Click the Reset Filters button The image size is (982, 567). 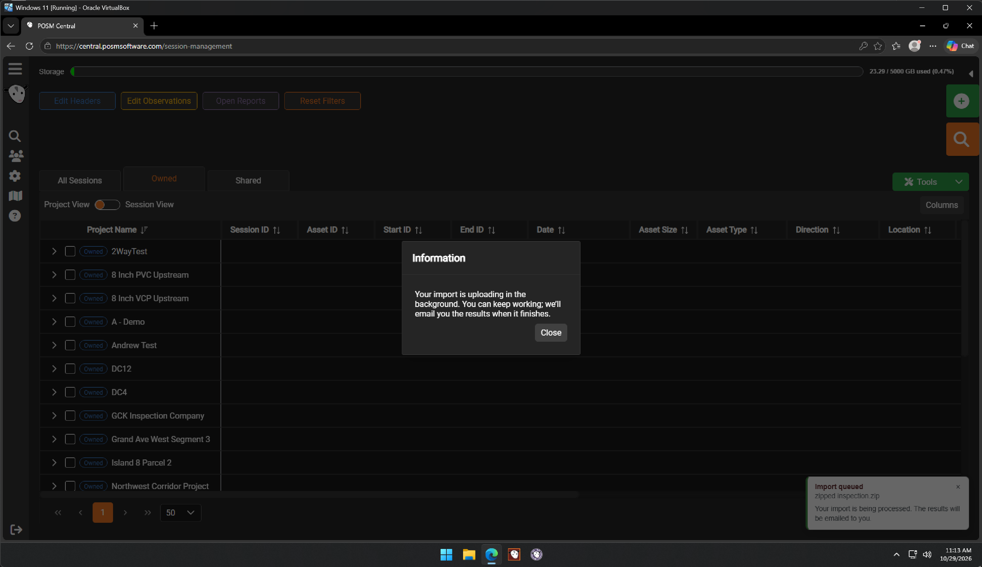click(x=322, y=101)
